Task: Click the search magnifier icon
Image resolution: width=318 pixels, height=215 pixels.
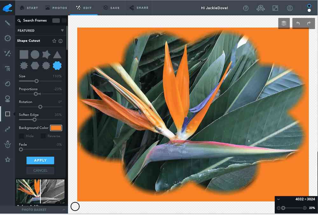Action: [x=19, y=20]
